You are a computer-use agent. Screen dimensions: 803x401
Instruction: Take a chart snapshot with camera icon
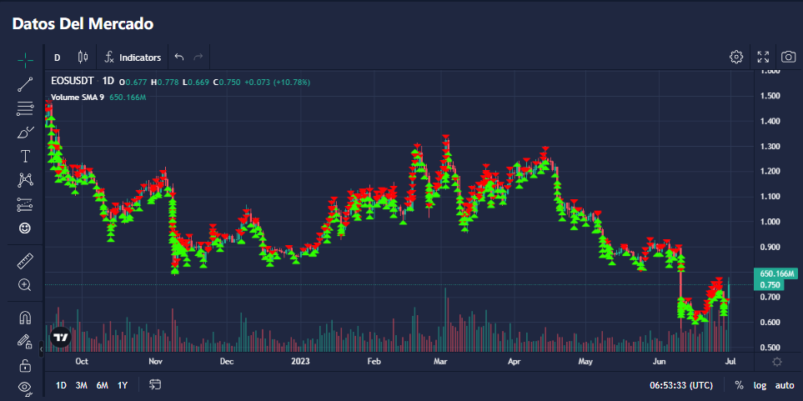click(x=787, y=57)
